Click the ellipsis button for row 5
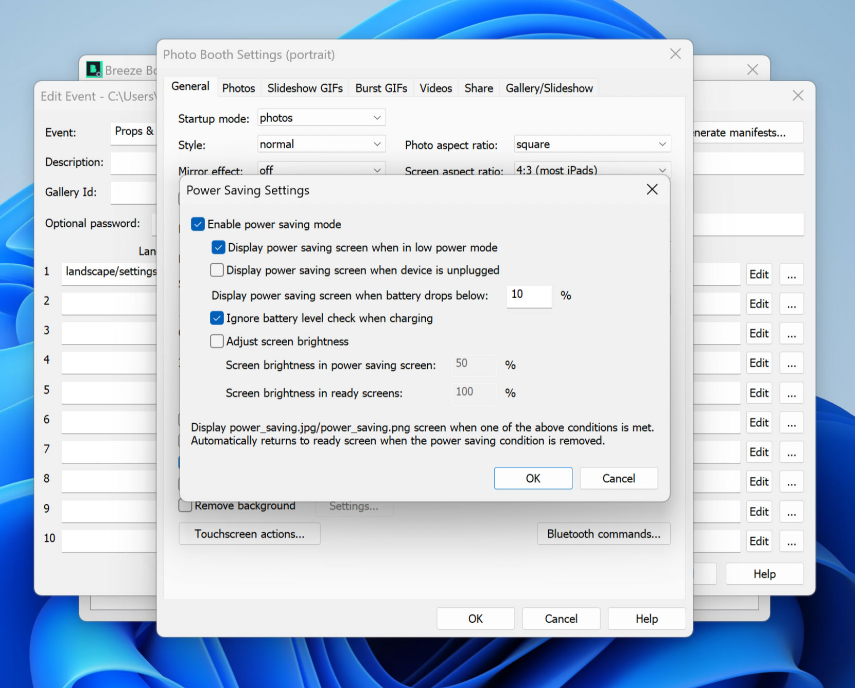The width and height of the screenshot is (855, 688). click(x=791, y=393)
